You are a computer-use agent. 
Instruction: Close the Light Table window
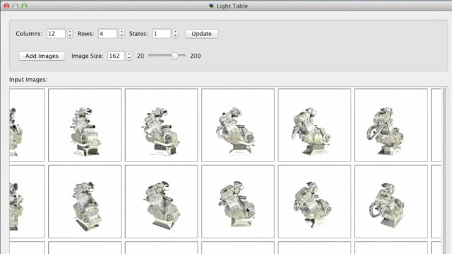click(x=6, y=6)
